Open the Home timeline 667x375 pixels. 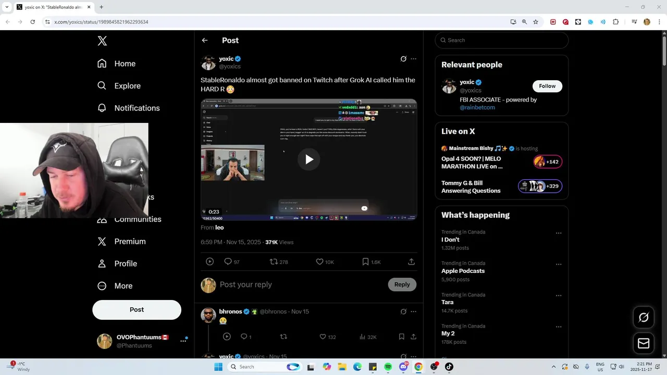[x=117, y=64]
